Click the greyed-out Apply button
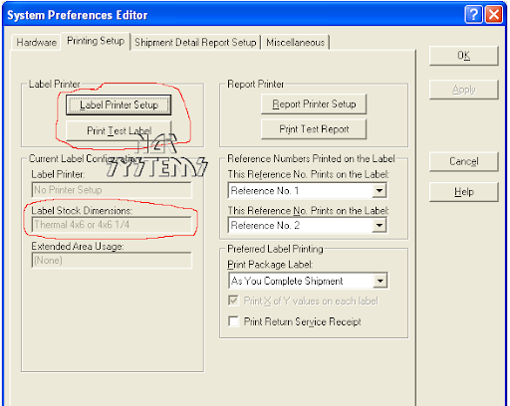510x406 pixels. pos(463,90)
